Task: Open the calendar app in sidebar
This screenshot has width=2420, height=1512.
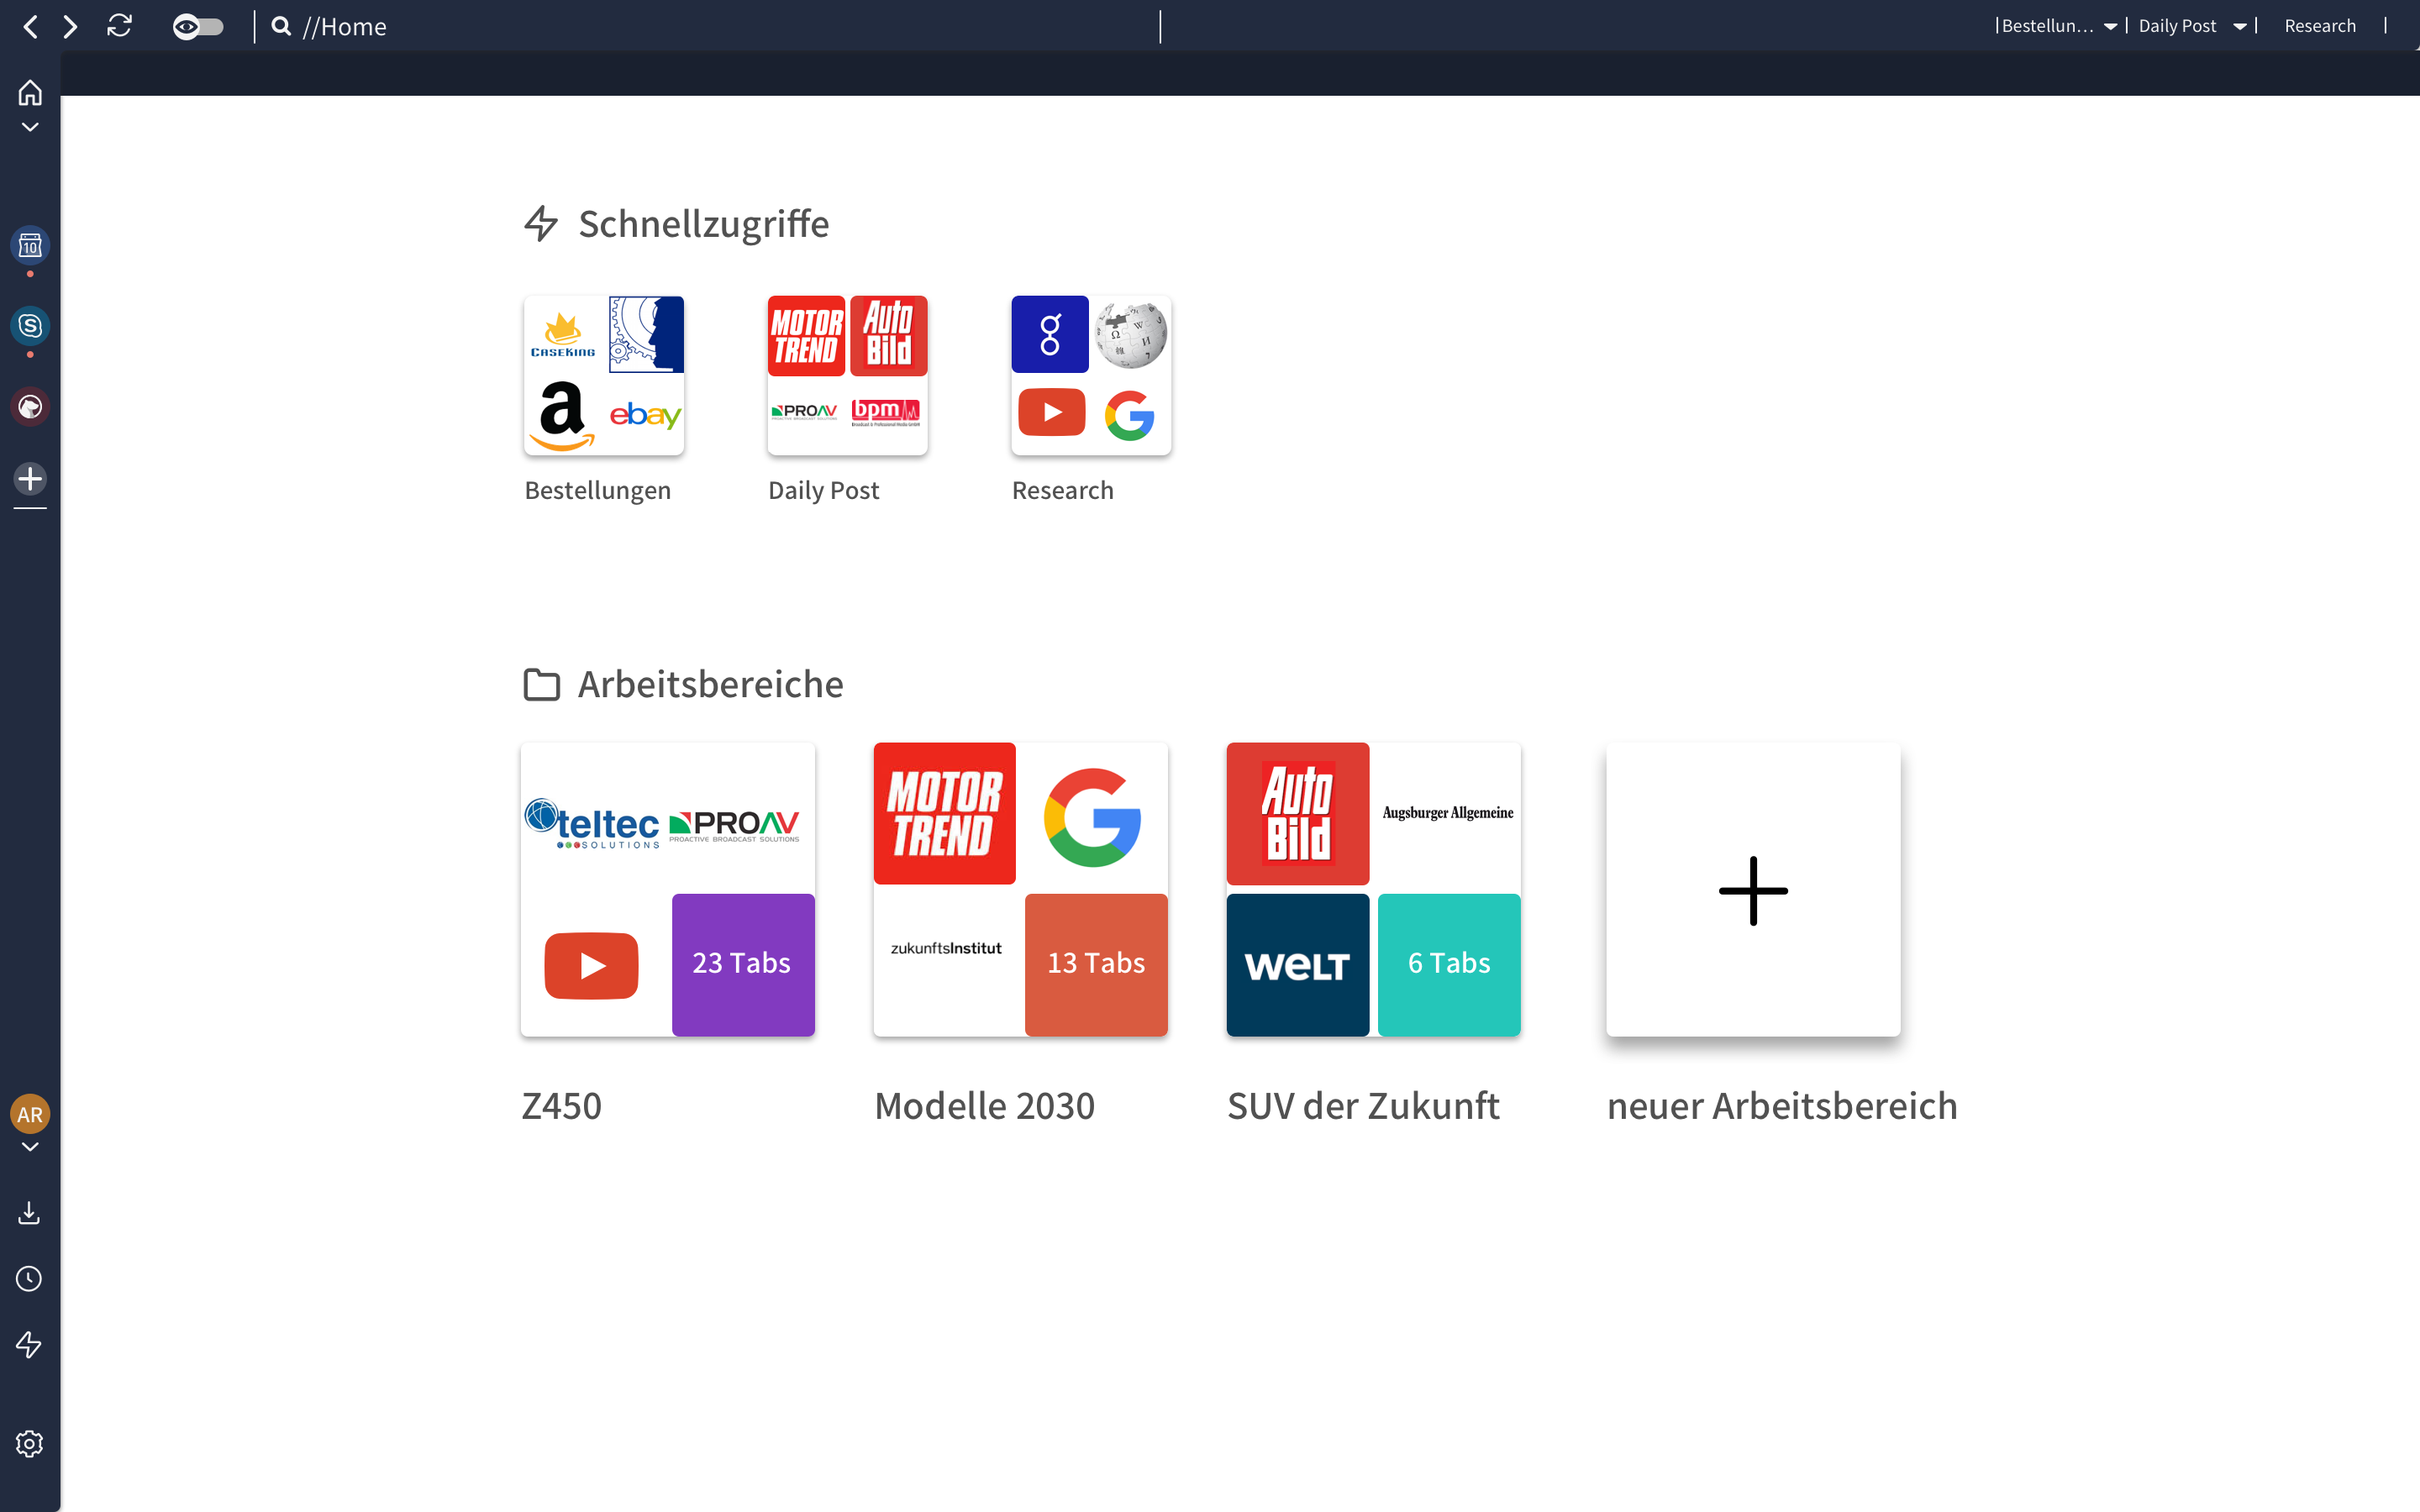Action: click(30, 245)
